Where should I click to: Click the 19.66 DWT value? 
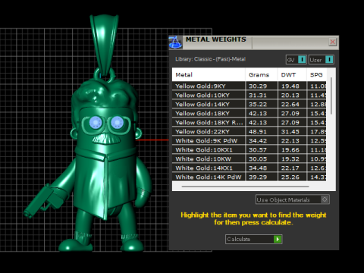pyautogui.click(x=290, y=150)
